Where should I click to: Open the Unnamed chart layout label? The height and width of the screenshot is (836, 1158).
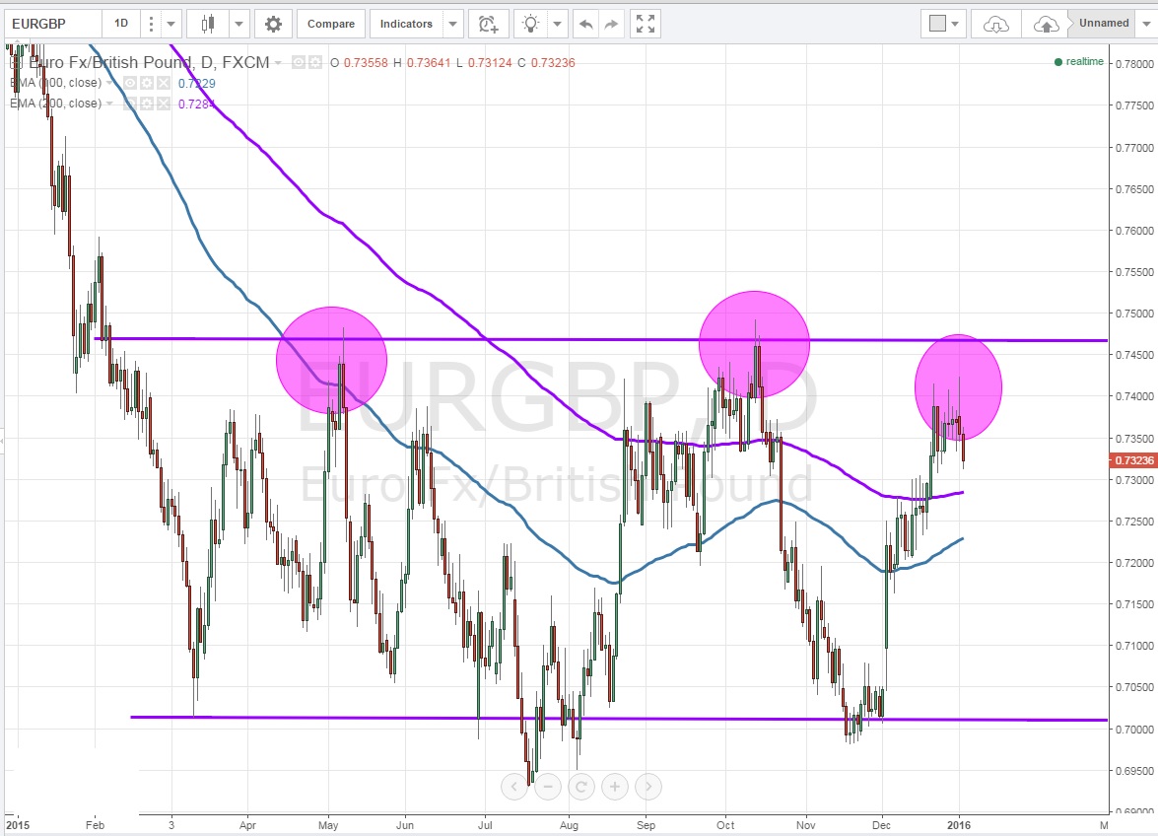pos(1104,24)
